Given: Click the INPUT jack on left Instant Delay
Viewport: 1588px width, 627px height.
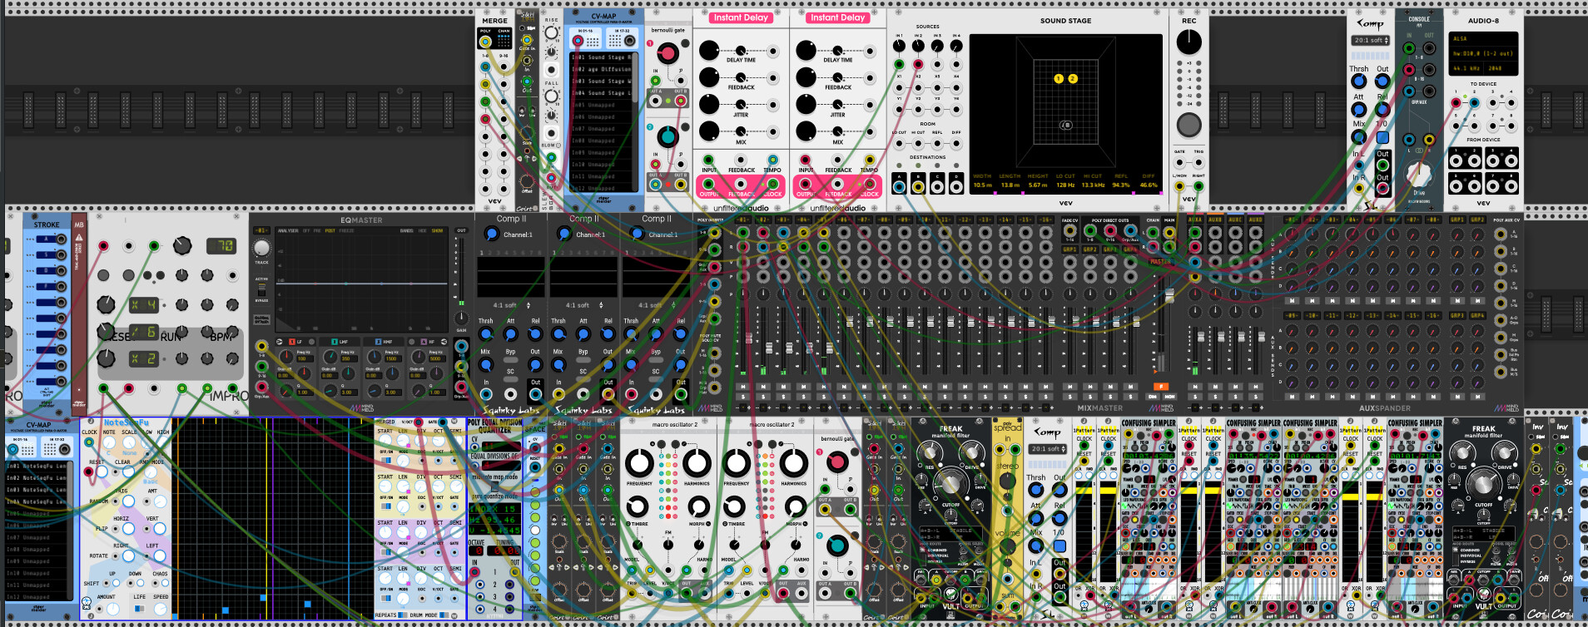Looking at the screenshot, I should [x=708, y=160].
